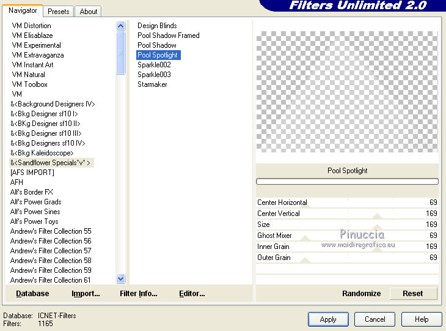This screenshot has width=446, height=331.
Task: Open Help
Action: tap(422, 319)
